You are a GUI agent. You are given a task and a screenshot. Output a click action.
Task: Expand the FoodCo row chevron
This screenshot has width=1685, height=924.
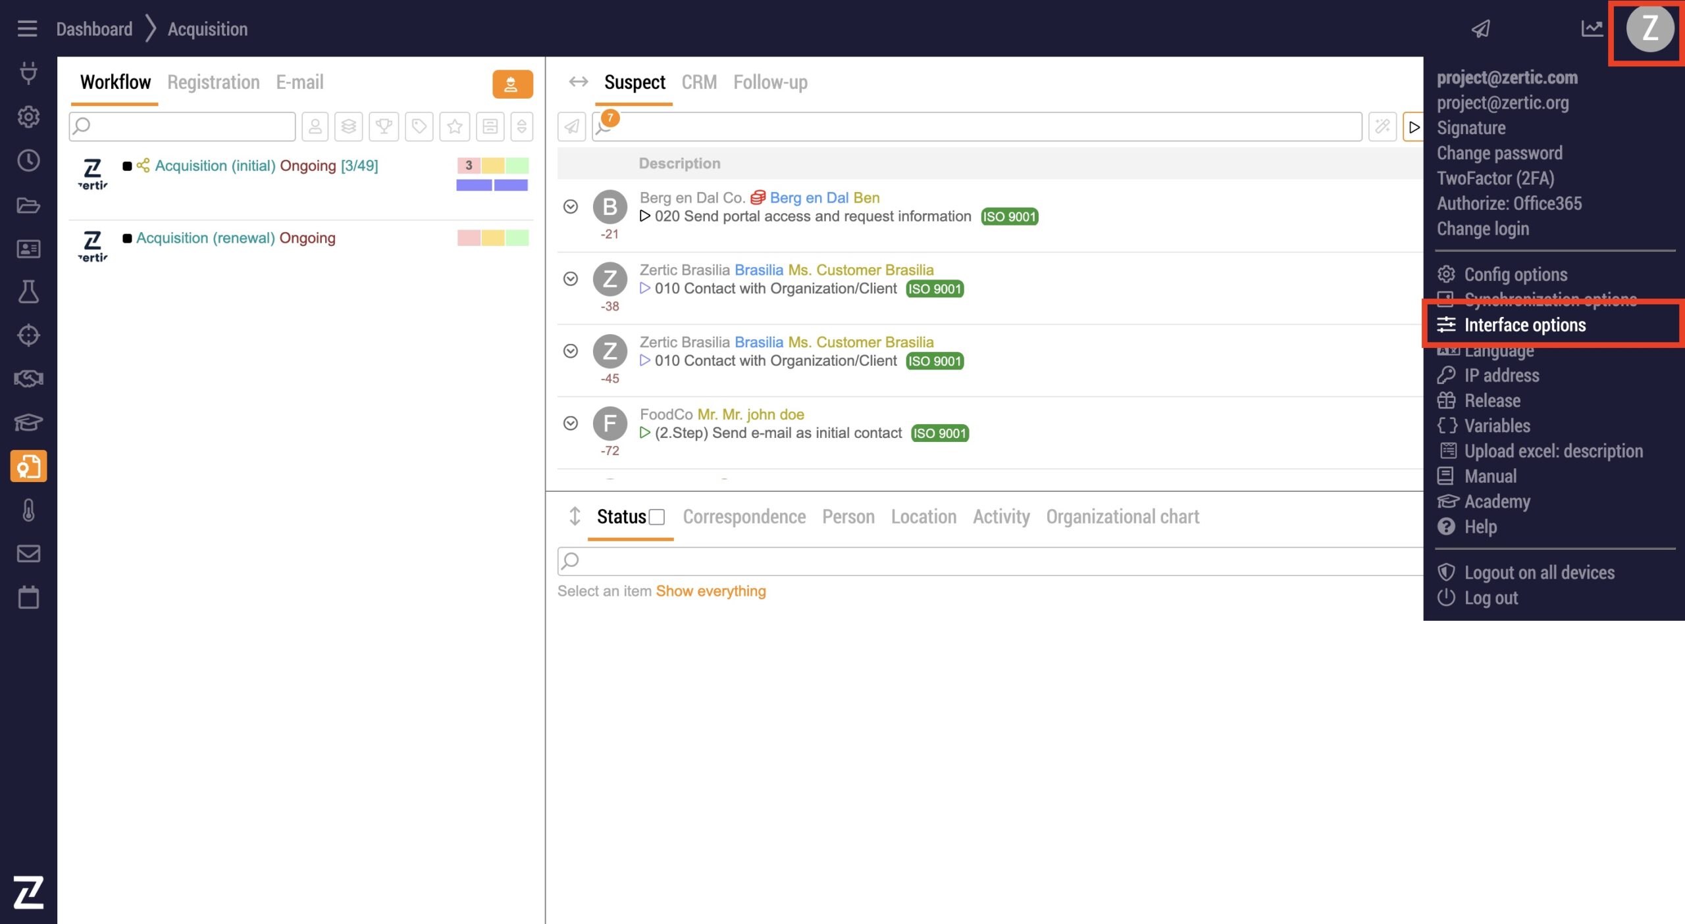tap(571, 423)
